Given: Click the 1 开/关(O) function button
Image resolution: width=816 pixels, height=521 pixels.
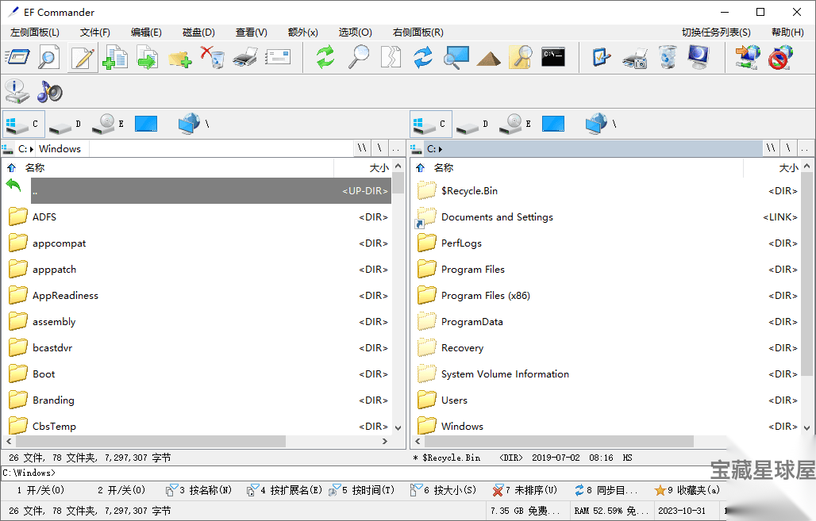Looking at the screenshot, I should pyautogui.click(x=40, y=490).
